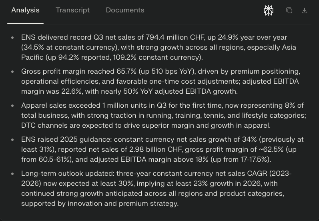Viewport: 319px width, 221px height.
Task: Download the analysis via the download icon
Action: pyautogui.click(x=304, y=10)
